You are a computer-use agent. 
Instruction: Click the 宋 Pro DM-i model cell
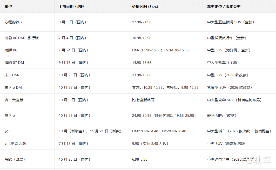tap(14, 87)
